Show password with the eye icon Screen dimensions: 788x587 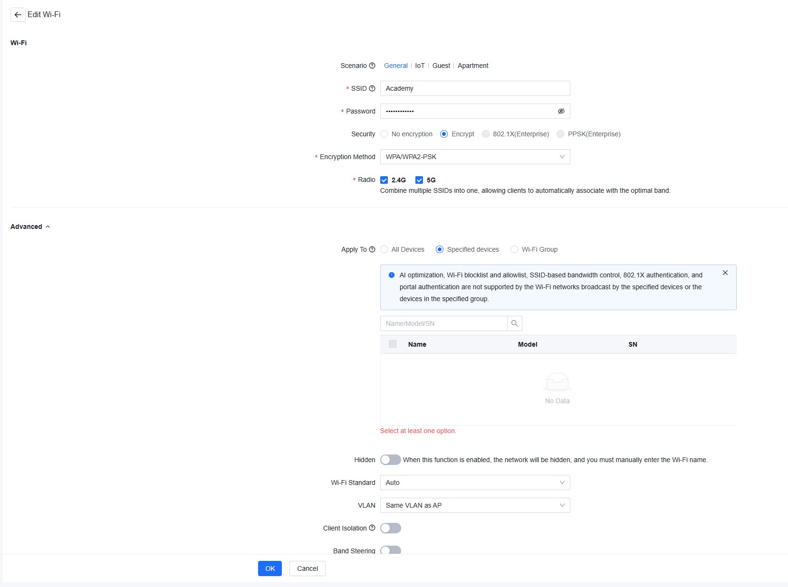click(x=561, y=111)
